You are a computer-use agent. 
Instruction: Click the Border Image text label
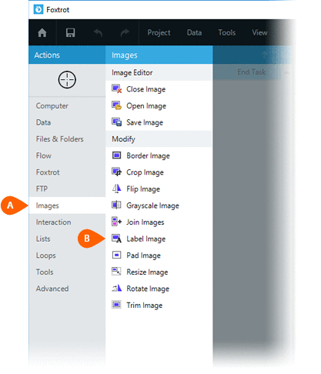pyautogui.click(x=148, y=155)
